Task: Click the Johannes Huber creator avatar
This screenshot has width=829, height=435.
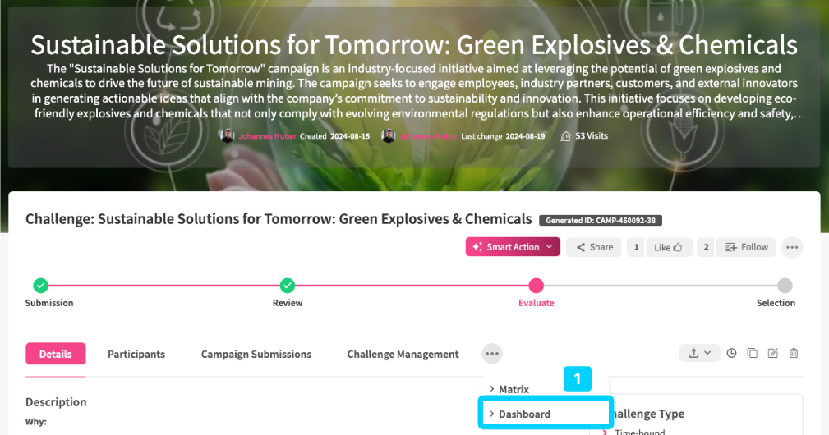Action: (228, 136)
